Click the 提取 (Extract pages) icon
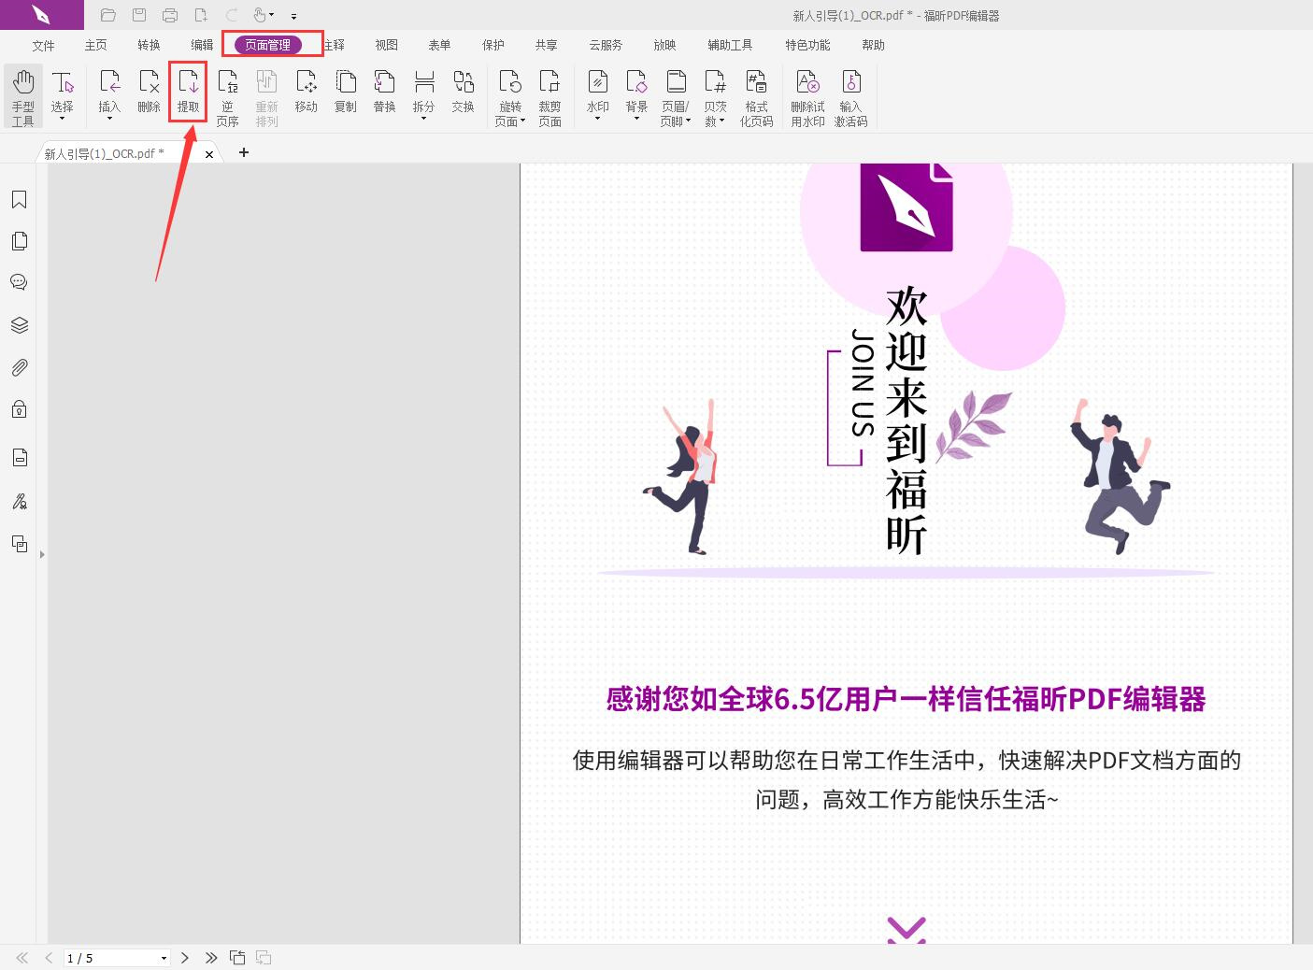The width and height of the screenshot is (1313, 970). coord(188,91)
